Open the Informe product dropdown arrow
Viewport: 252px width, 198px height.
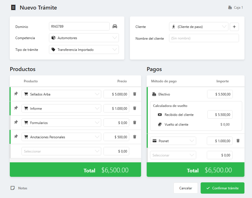point(97,108)
